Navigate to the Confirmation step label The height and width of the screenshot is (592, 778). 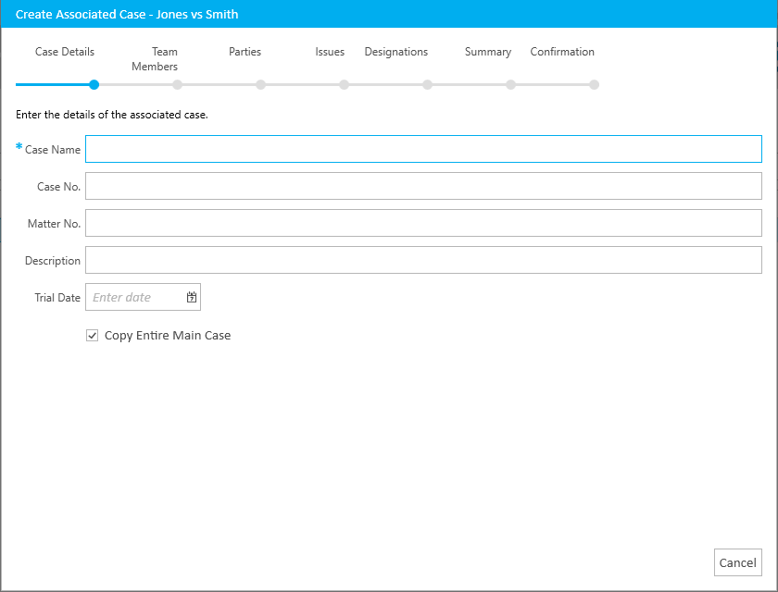click(x=562, y=52)
